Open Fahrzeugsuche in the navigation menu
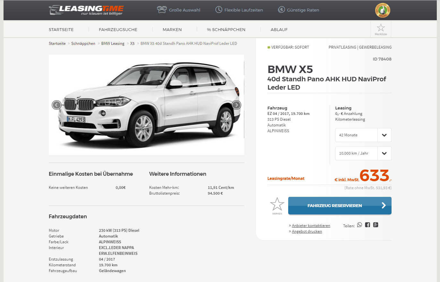Viewport: 440px width, 282px height. pyautogui.click(x=118, y=30)
